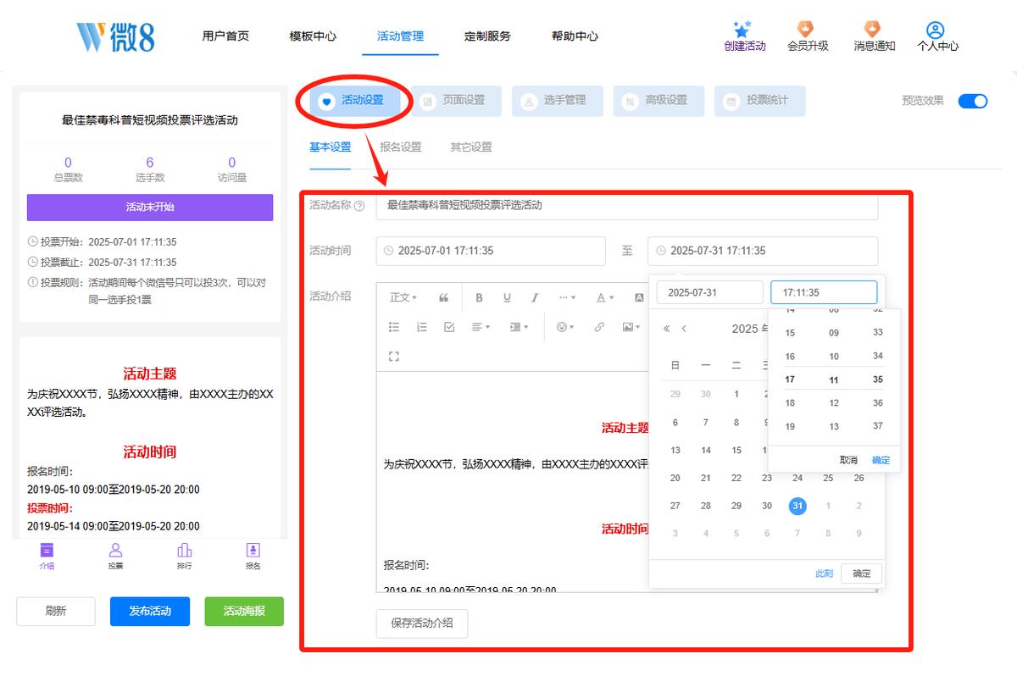Toggle underline formatting in the editor

507,297
